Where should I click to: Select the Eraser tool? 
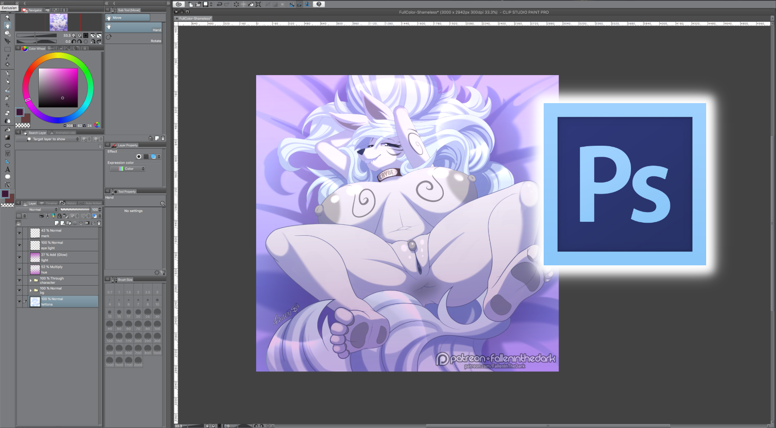(7, 113)
